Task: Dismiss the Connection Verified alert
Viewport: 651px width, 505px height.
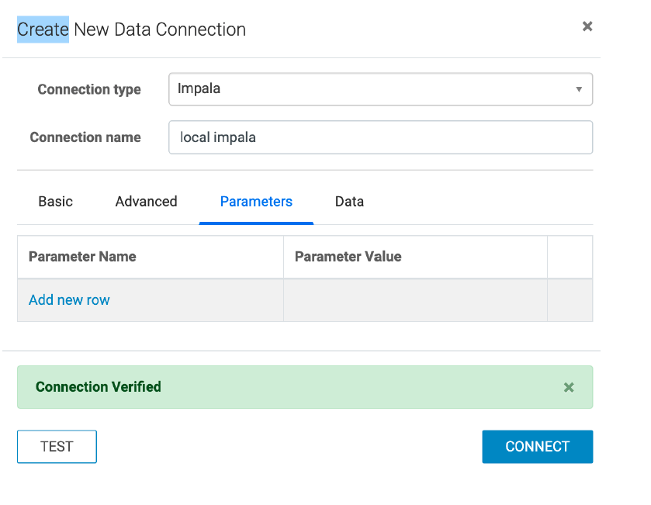Action: (x=569, y=387)
